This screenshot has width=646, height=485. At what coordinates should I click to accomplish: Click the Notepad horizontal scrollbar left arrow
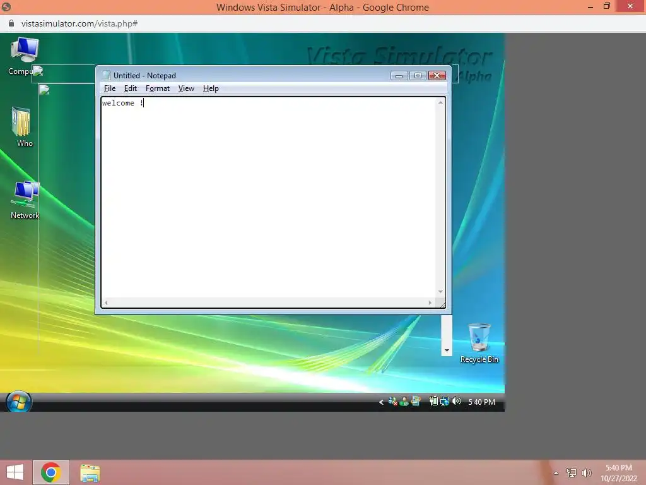(106, 302)
